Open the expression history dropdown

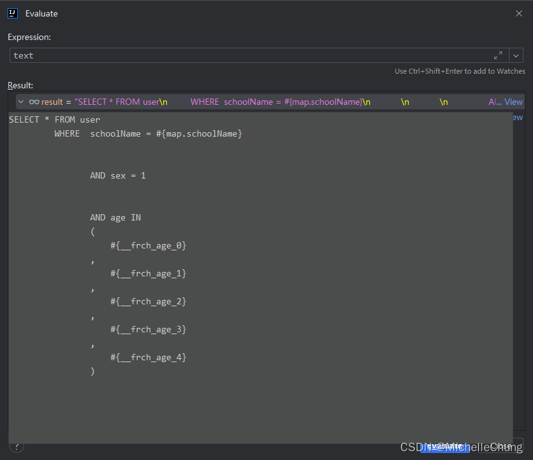[x=516, y=55]
